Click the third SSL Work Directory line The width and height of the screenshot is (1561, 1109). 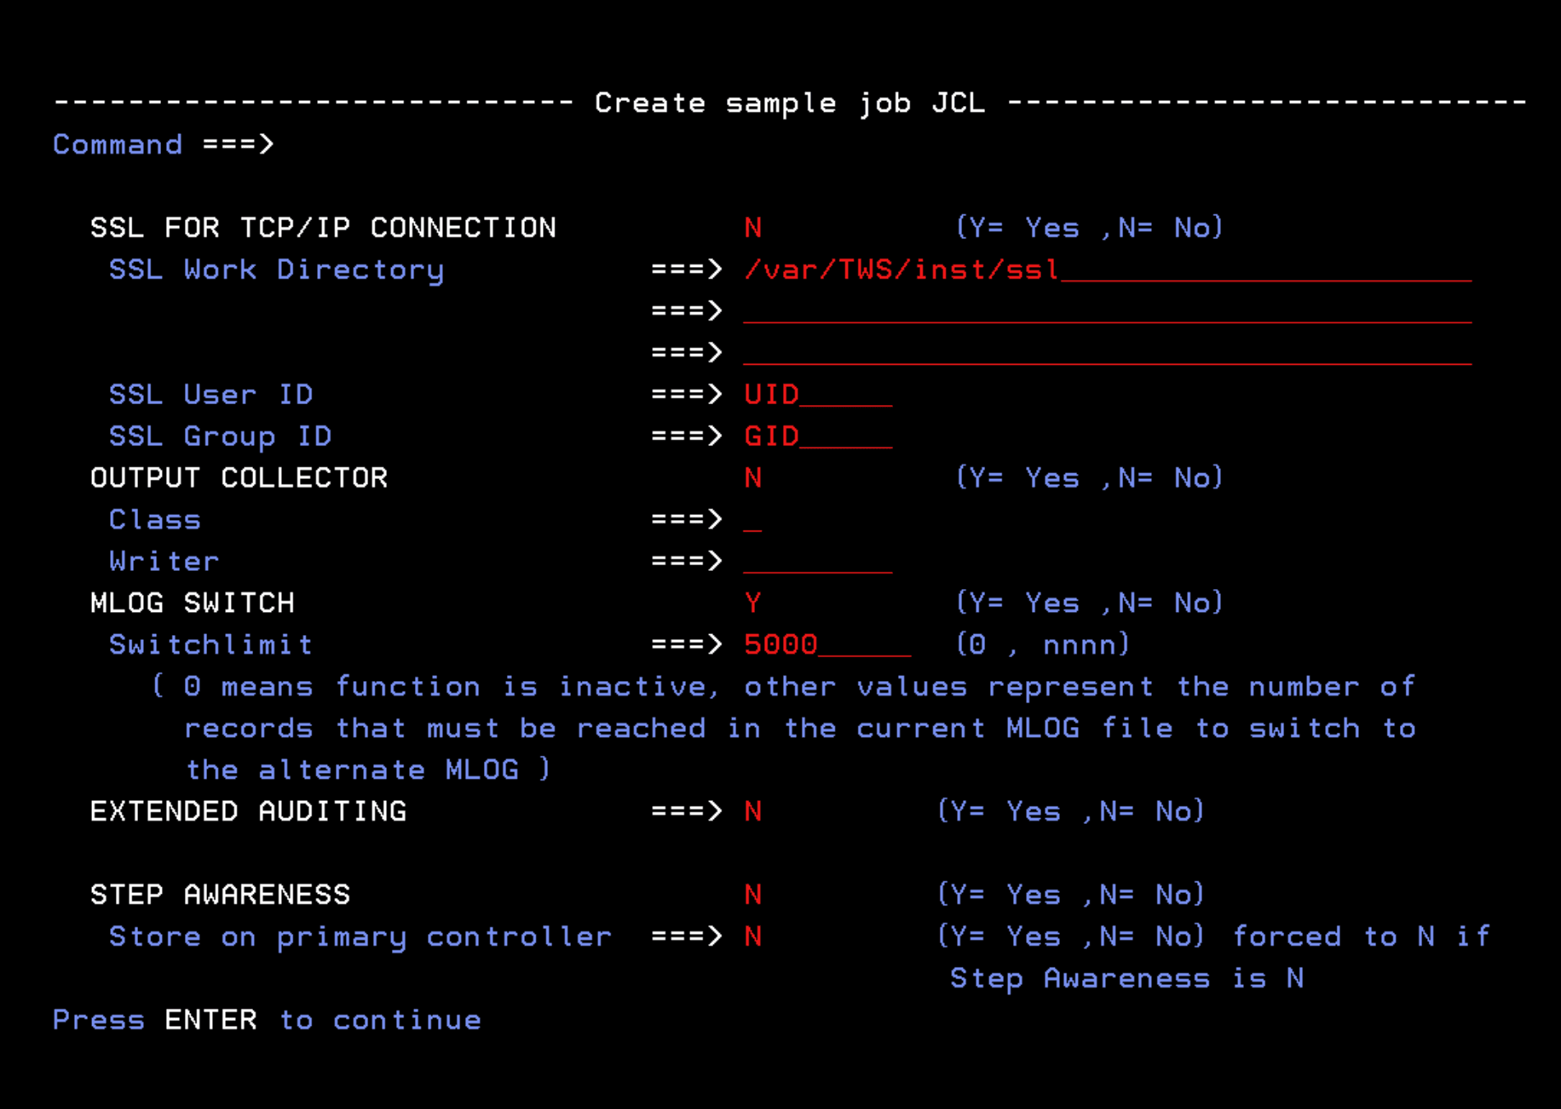[1106, 354]
